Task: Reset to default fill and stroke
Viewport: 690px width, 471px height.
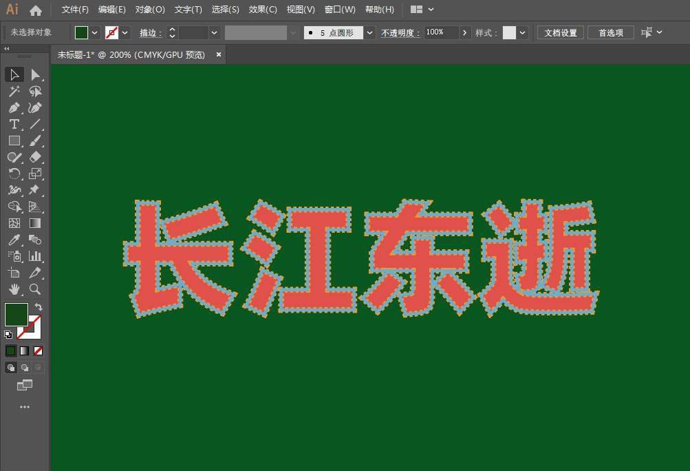Action: click(8, 335)
